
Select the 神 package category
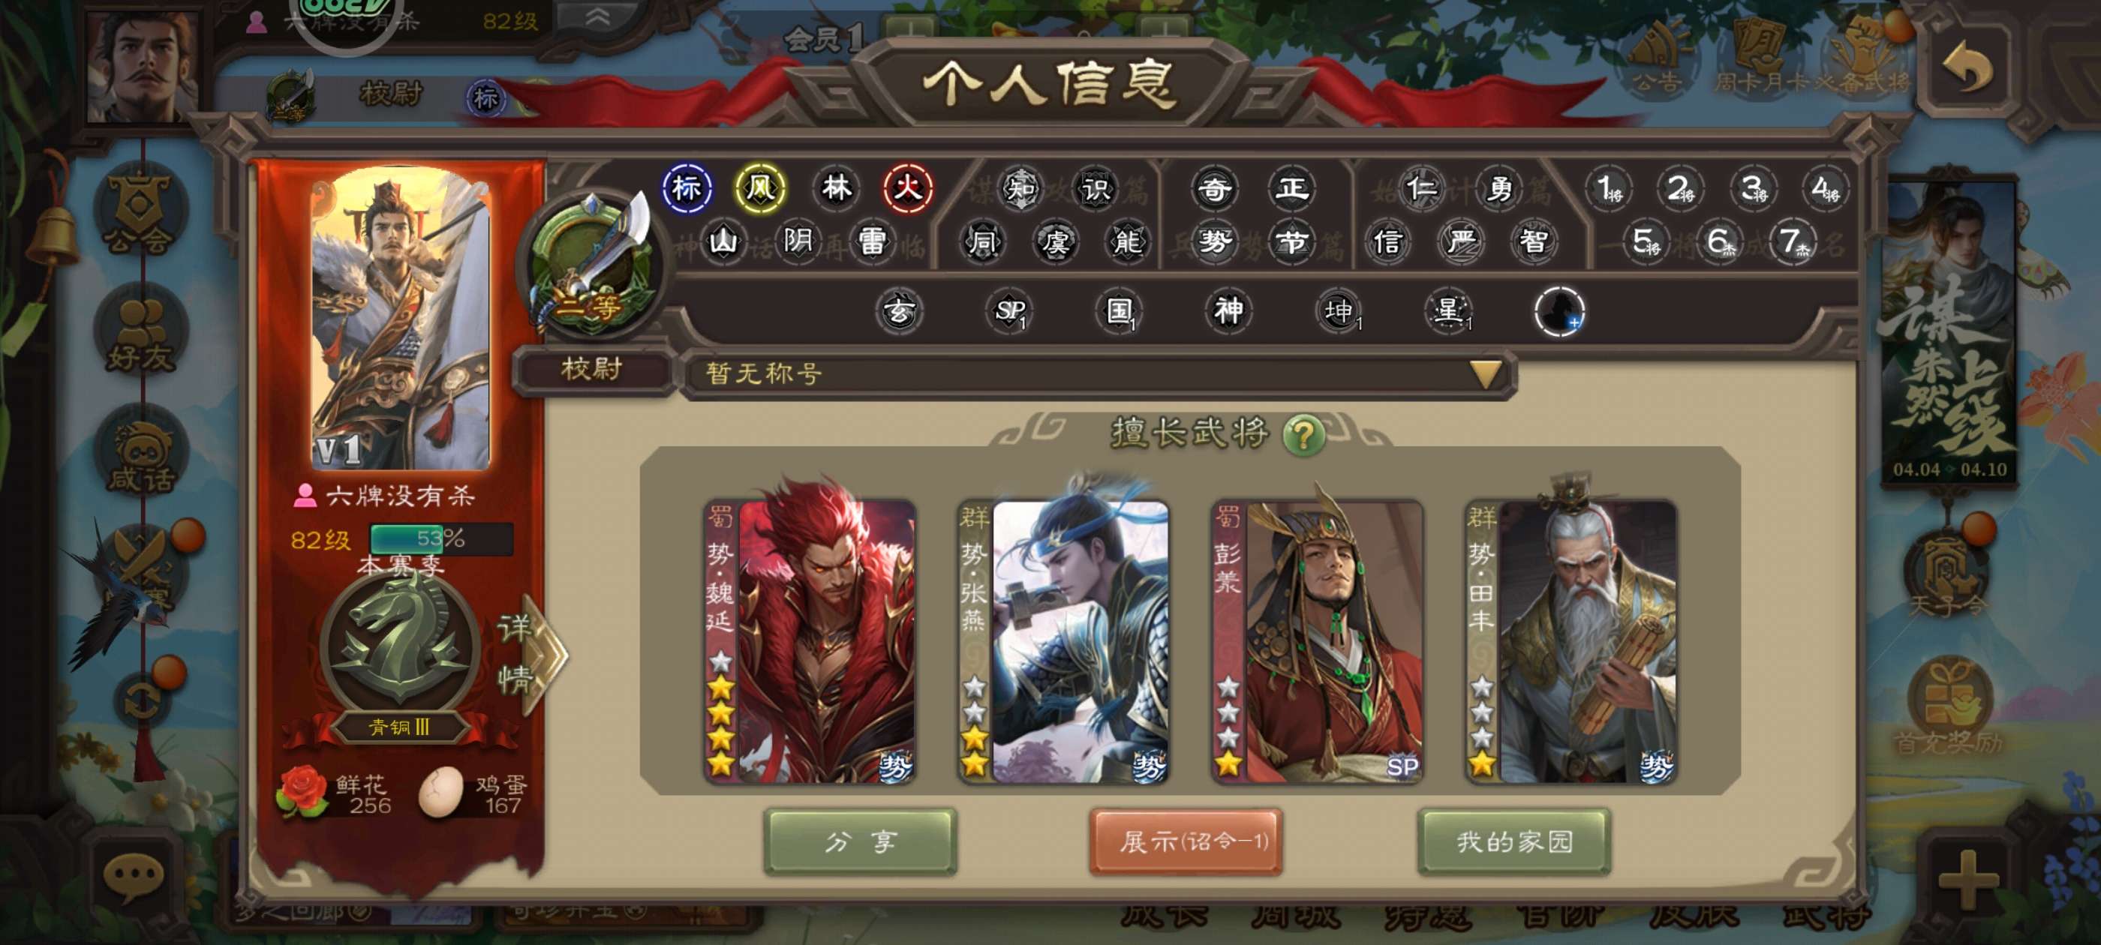click(x=1228, y=310)
